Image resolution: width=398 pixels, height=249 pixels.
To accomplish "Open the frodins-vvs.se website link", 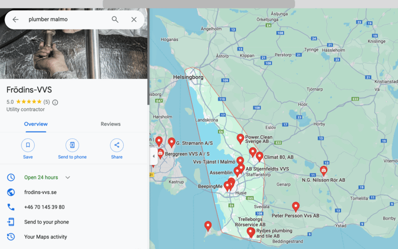I will (x=41, y=192).
